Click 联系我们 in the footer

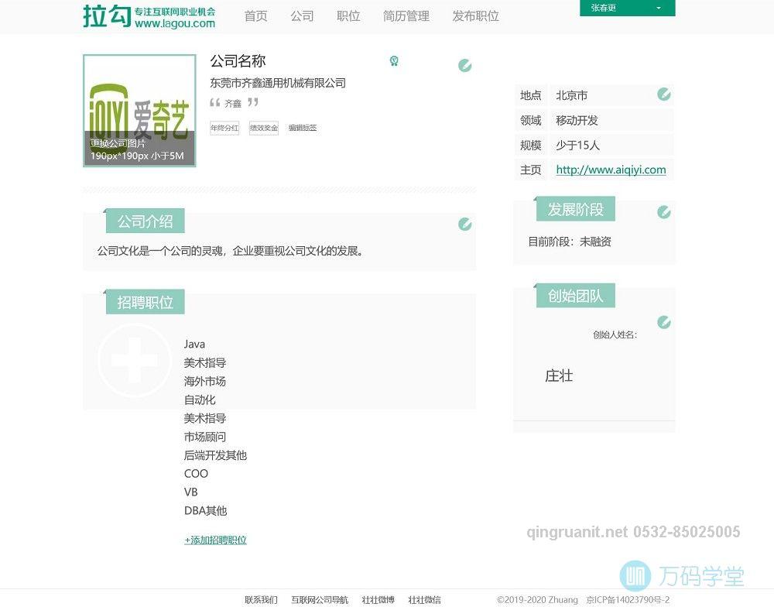(259, 599)
